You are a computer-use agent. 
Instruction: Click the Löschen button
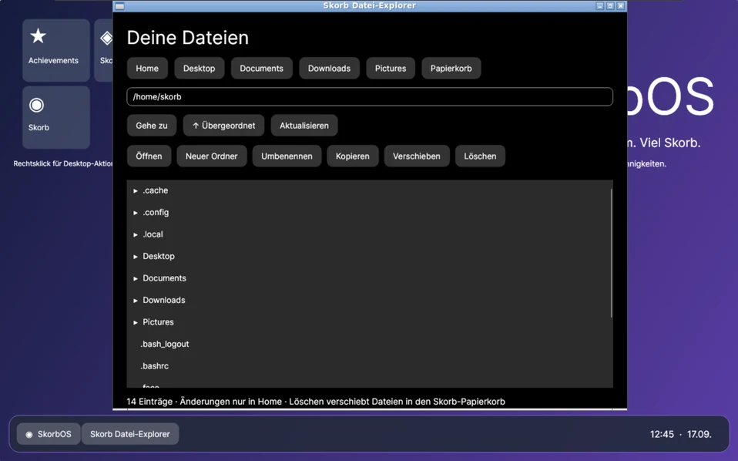click(480, 156)
